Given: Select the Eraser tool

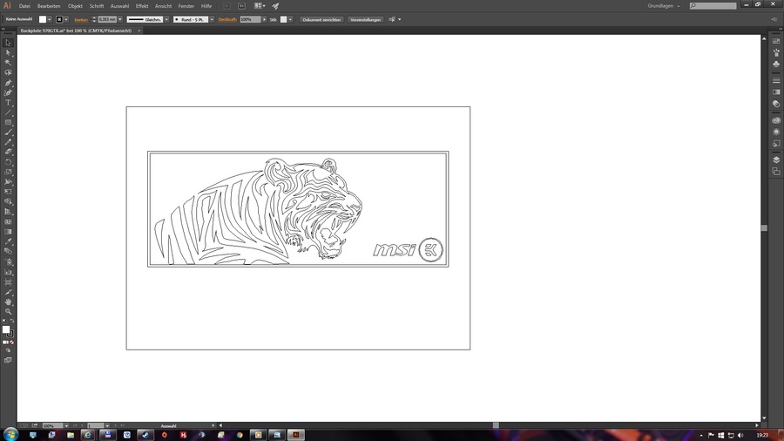Looking at the screenshot, I should point(8,152).
